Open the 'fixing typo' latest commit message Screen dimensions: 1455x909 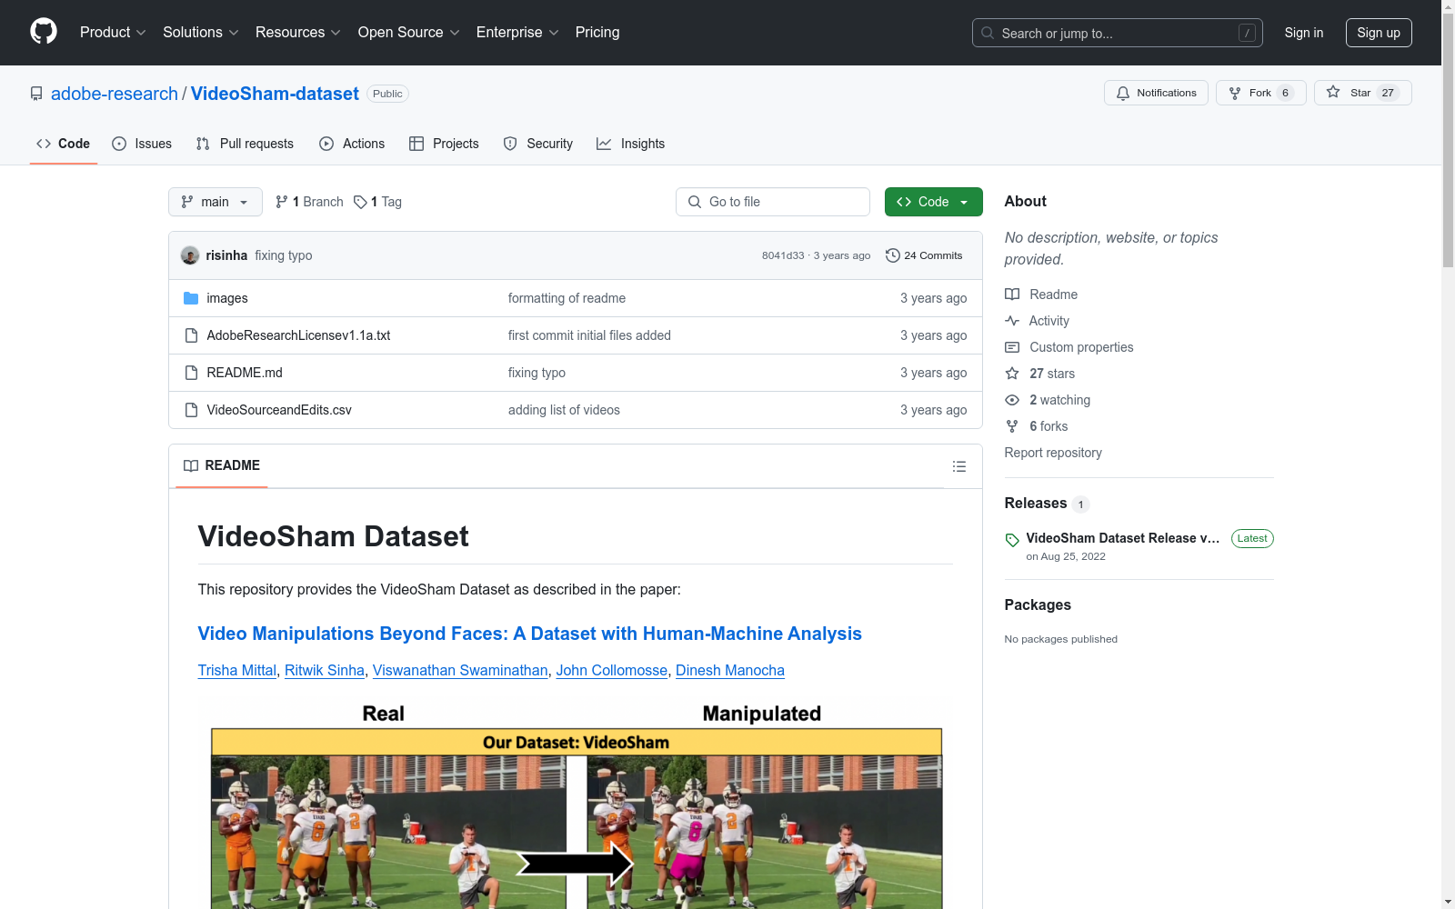click(284, 255)
